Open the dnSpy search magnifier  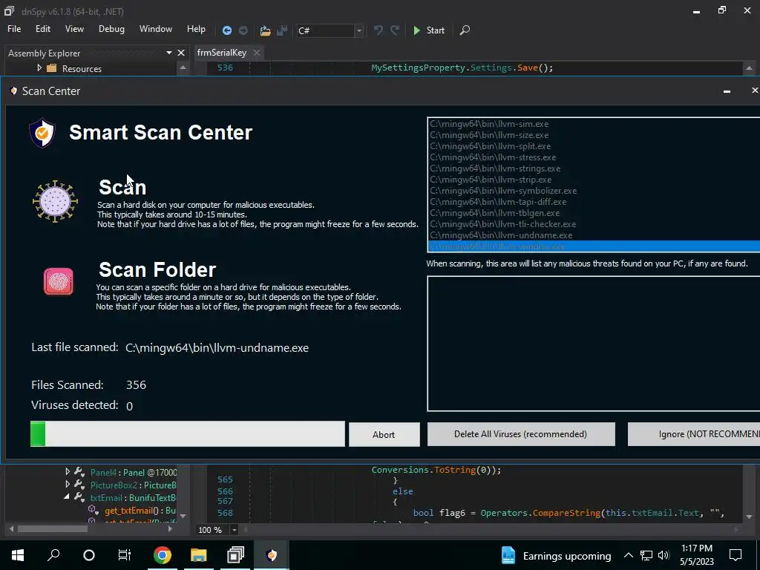pos(465,30)
